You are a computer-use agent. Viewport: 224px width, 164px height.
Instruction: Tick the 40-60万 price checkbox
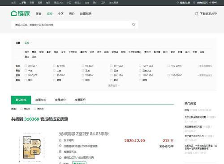click(x=54, y=66)
